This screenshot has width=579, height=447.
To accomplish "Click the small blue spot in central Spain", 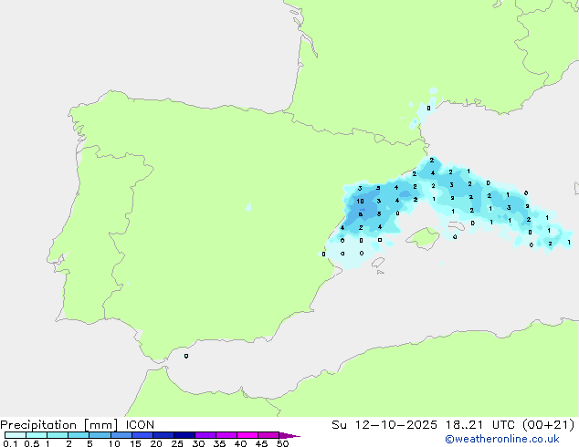I will coord(248,208).
